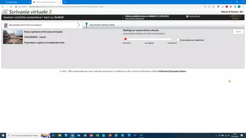Open the tab search dropdown arrow
The height and width of the screenshot is (138, 246).
pos(225,2)
